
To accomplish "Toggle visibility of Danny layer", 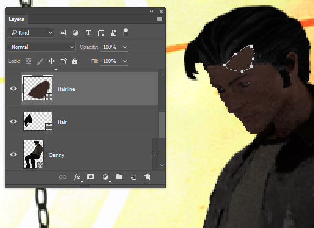I will click(13, 154).
